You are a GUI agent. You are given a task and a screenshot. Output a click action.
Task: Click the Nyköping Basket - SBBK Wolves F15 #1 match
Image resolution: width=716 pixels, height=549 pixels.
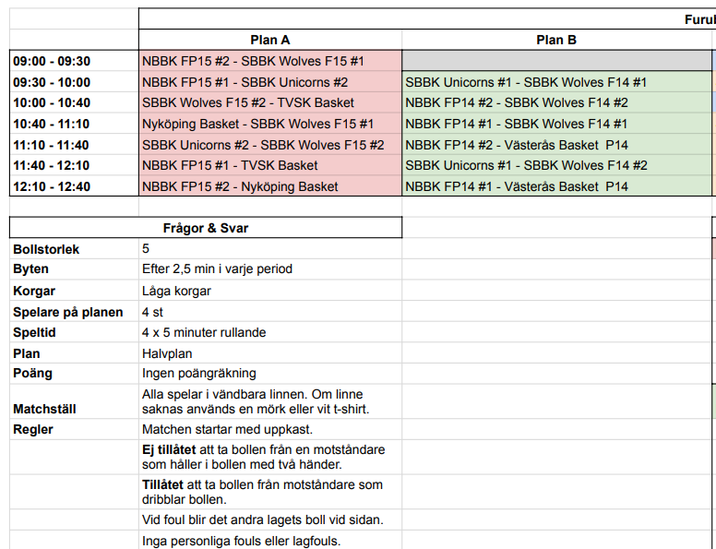[257, 124]
